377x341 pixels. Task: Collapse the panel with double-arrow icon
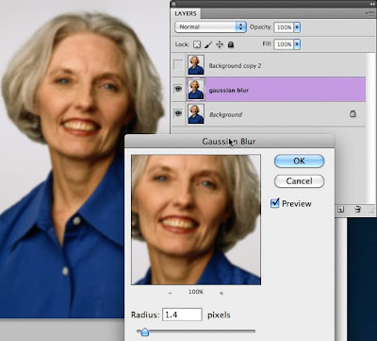(372, 4)
